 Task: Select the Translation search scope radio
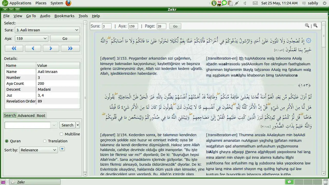point(45,141)
